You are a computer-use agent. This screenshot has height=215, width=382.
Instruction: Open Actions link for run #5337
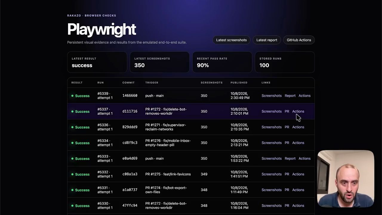click(298, 111)
